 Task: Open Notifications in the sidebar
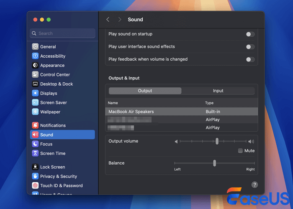pyautogui.click(x=62, y=125)
